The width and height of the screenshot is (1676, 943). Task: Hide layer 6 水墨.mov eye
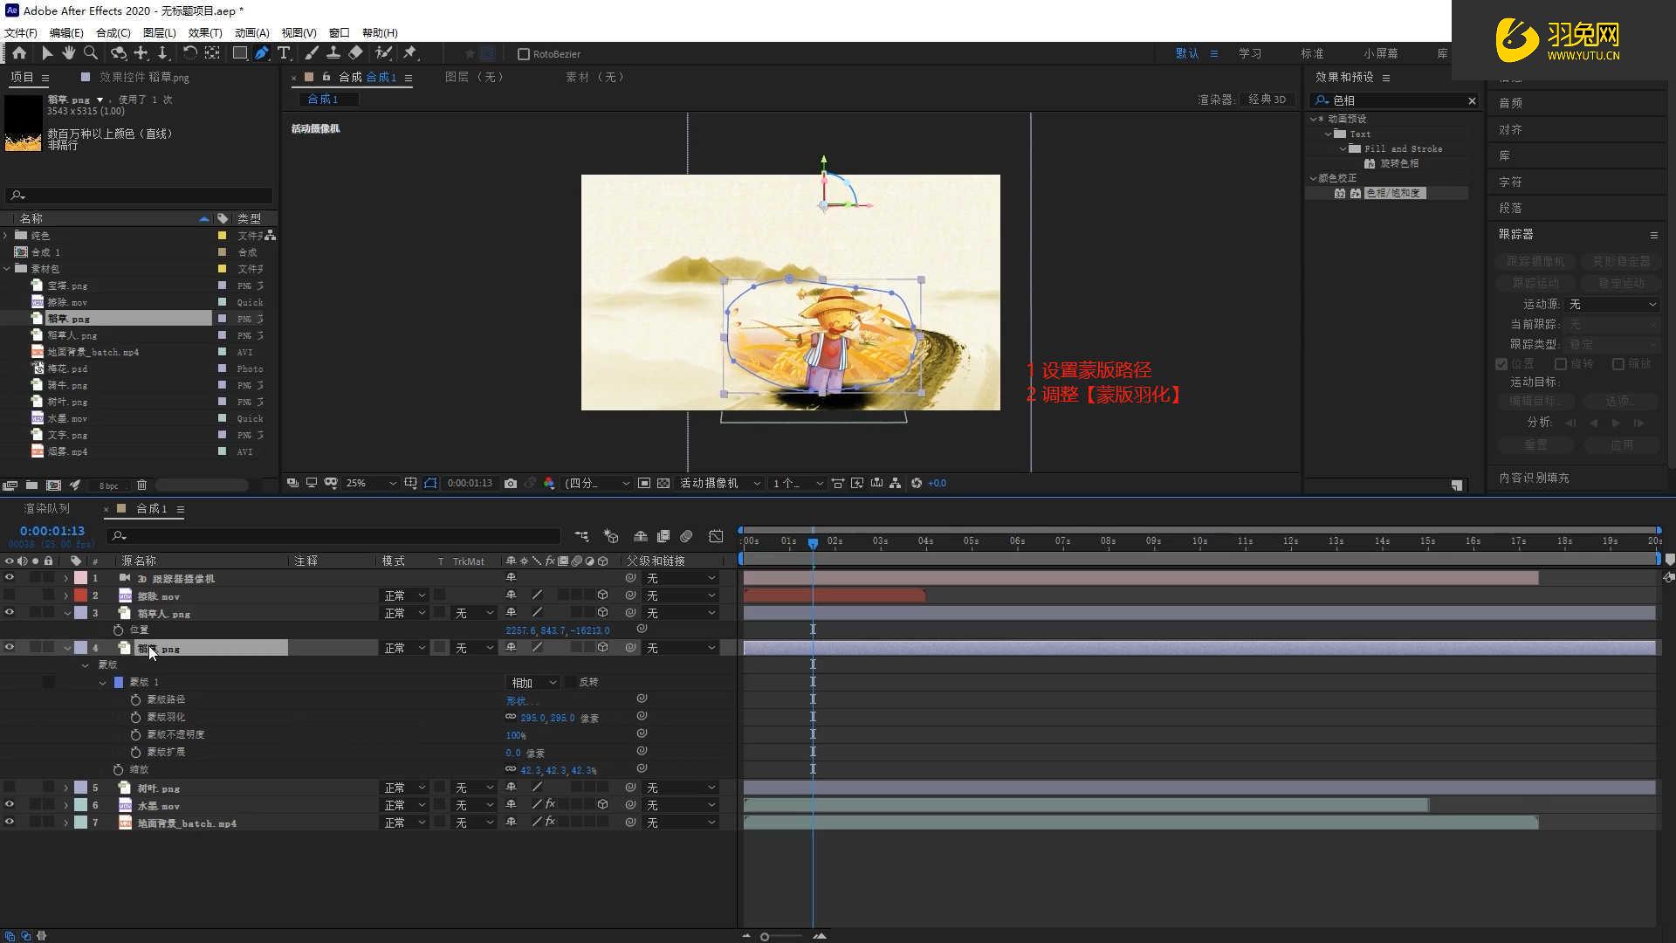(10, 804)
